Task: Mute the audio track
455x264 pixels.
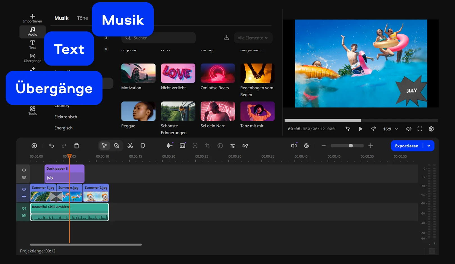Action: pyautogui.click(x=24, y=208)
